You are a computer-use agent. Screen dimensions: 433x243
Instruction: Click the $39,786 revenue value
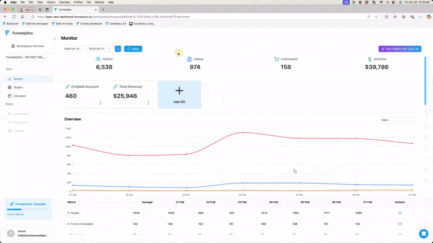377,67
